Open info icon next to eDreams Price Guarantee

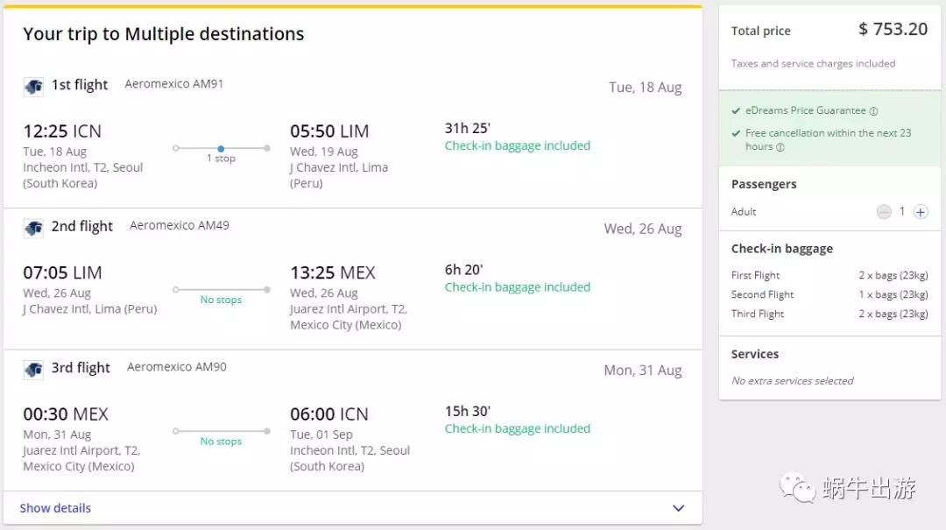[x=873, y=111]
